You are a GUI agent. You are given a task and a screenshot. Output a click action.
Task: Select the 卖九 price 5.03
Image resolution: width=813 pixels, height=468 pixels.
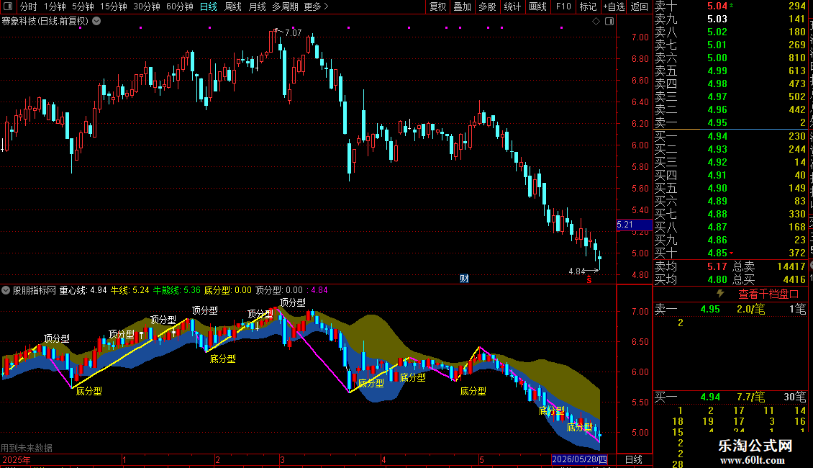point(717,19)
